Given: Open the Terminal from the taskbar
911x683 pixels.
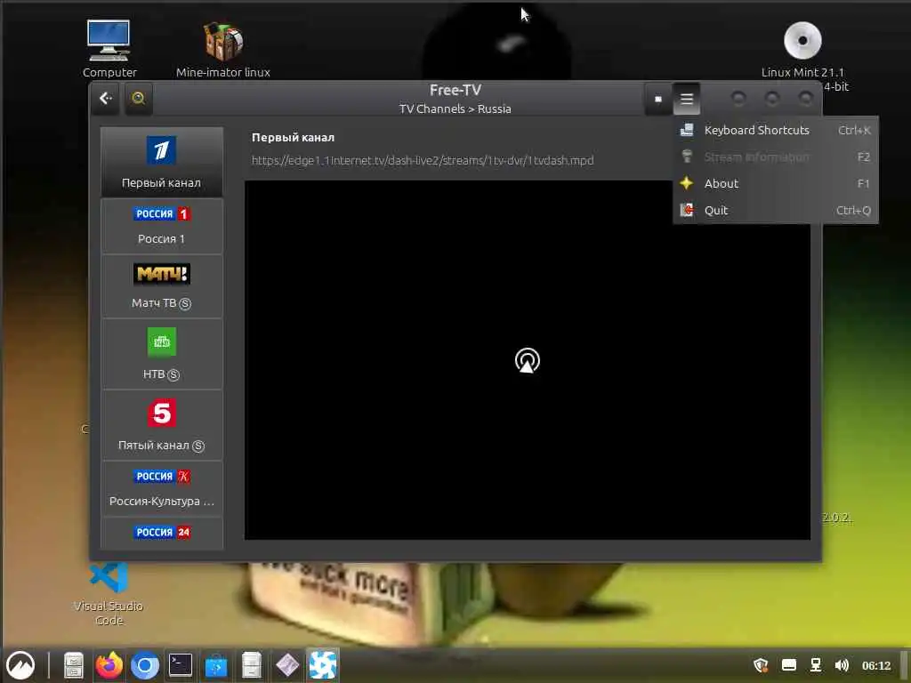Looking at the screenshot, I should pos(180,665).
